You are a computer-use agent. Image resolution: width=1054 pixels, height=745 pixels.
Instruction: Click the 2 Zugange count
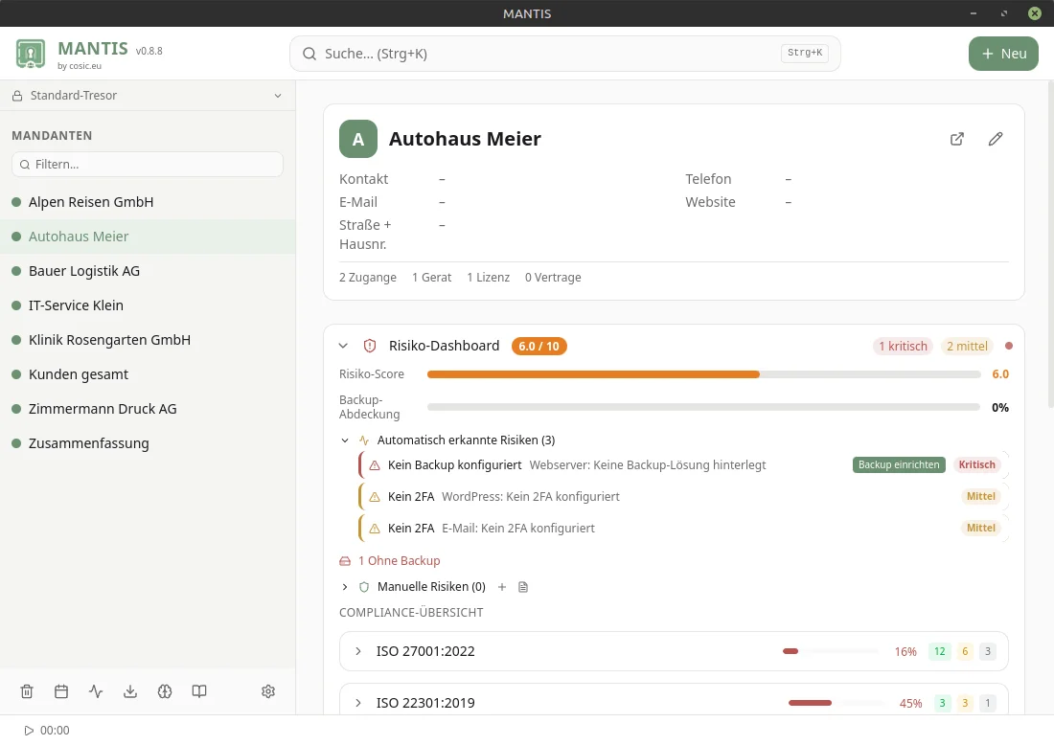point(368,278)
